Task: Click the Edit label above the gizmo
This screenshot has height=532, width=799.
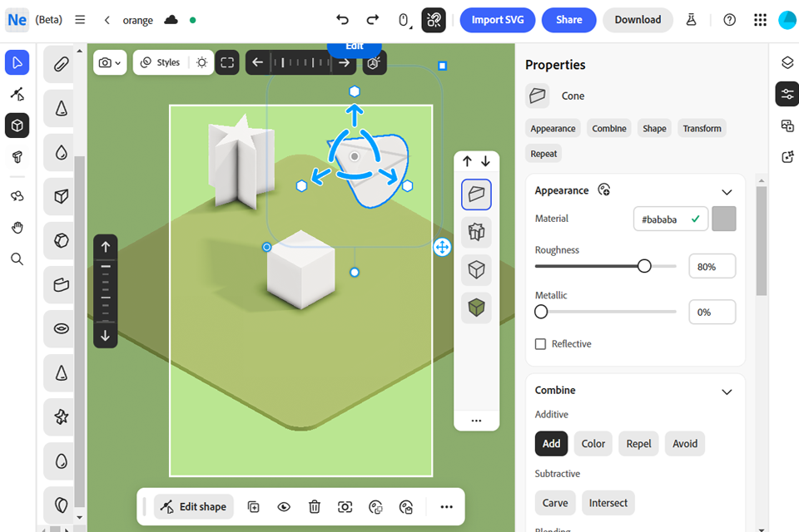Action: click(x=355, y=48)
